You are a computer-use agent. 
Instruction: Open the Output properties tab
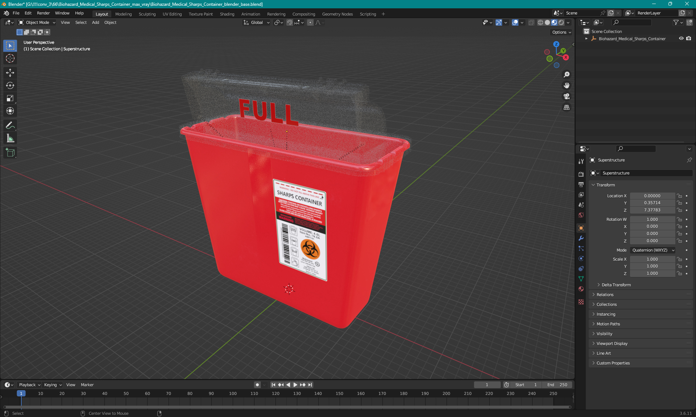click(581, 185)
